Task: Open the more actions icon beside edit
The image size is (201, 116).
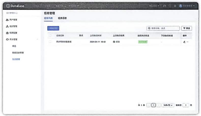Action: click(188, 42)
